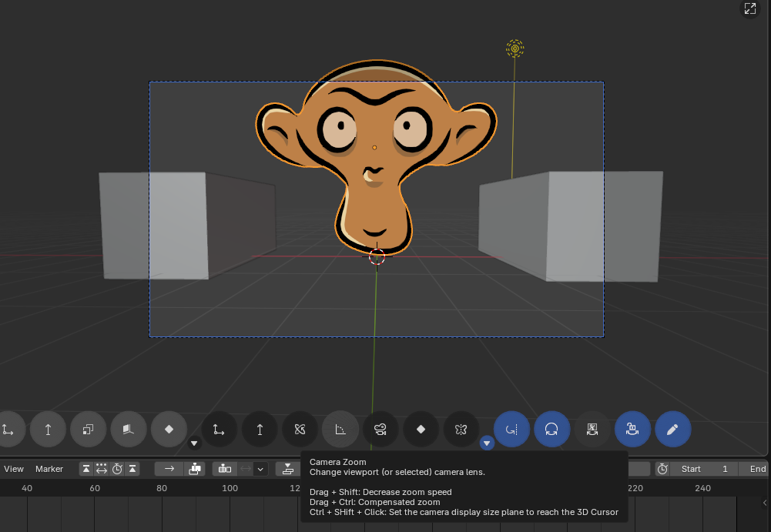
Task: Click the red-white 3D cursor below monkey
Action: pyautogui.click(x=377, y=256)
